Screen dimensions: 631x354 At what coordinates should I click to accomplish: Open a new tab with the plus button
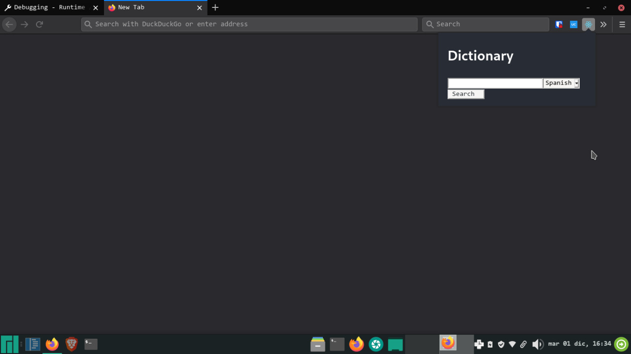(x=215, y=7)
